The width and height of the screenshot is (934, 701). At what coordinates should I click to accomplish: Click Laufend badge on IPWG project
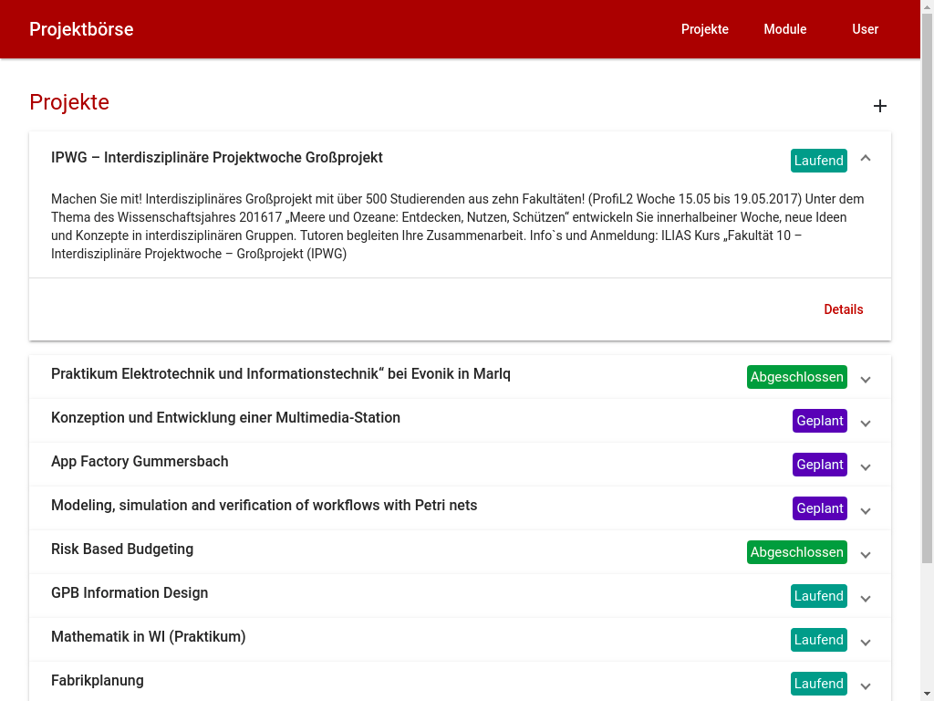(818, 161)
